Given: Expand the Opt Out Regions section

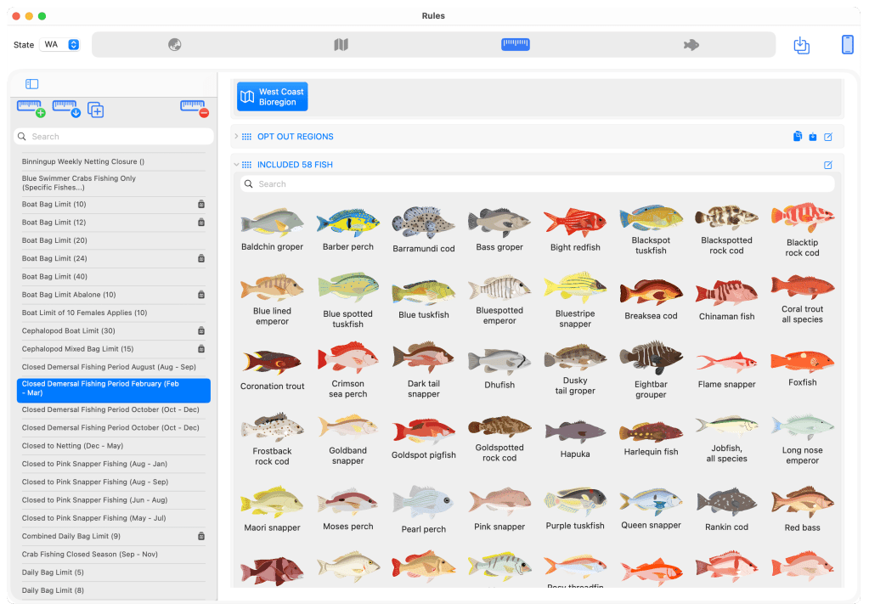Looking at the screenshot, I should pyautogui.click(x=236, y=137).
